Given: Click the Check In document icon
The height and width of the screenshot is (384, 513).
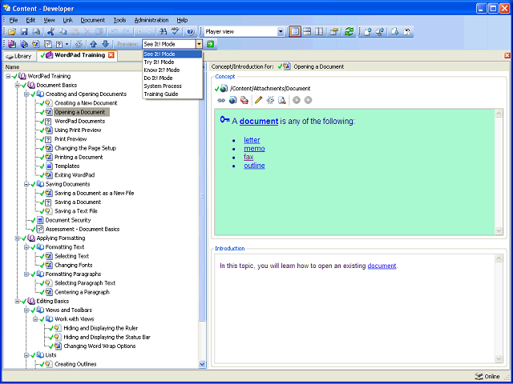Looking at the screenshot, I should point(368,32).
